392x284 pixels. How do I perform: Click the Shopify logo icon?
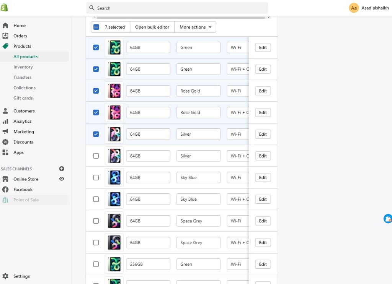(4, 8)
